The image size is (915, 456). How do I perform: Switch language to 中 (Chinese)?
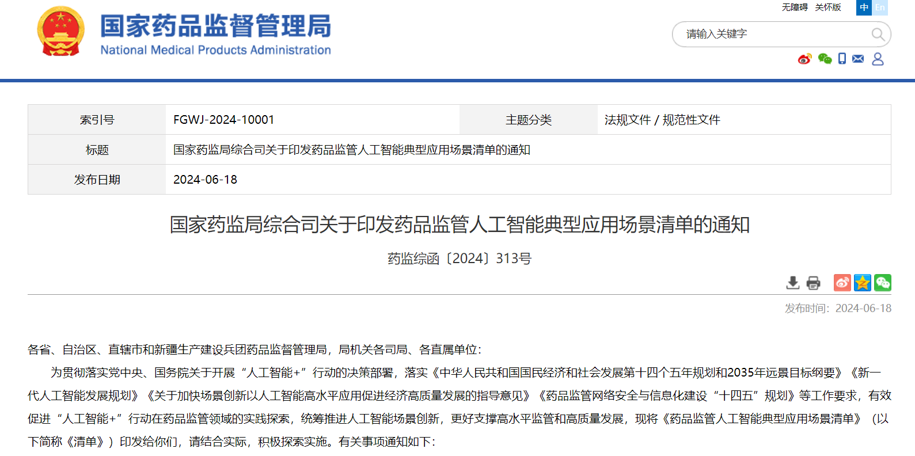864,7
